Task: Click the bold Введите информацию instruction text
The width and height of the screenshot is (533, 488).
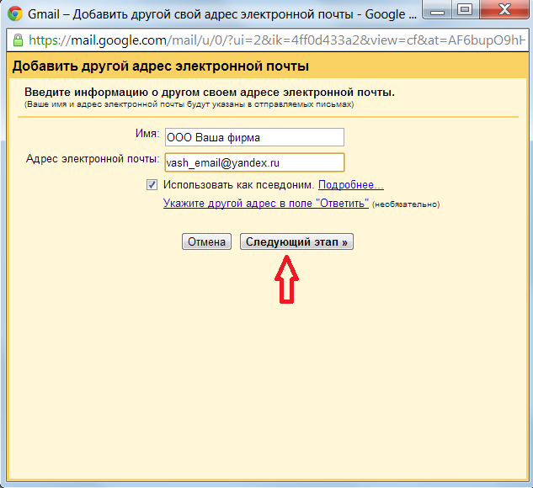Action: click(x=210, y=92)
